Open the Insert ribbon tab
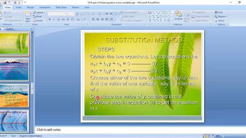This screenshot has width=246, height=138. point(18,7)
